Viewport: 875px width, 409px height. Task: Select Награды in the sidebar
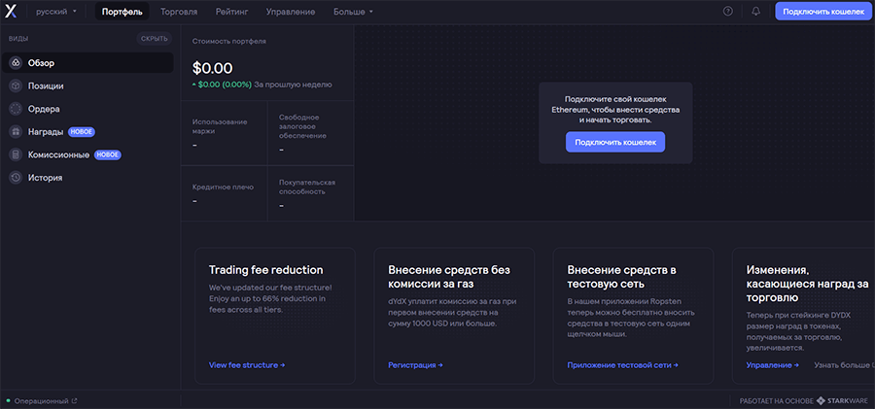(87, 132)
